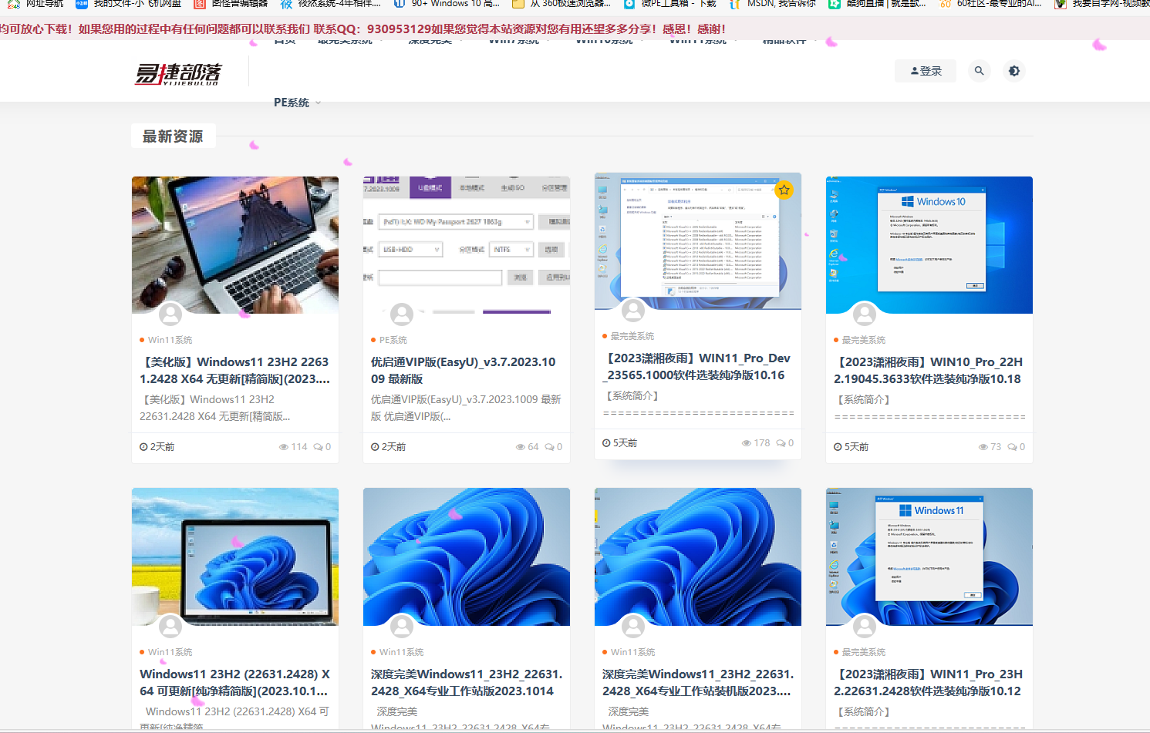Go home via the 易捷部落 logo
Viewport: 1150px width, 733px height.
tap(178, 73)
